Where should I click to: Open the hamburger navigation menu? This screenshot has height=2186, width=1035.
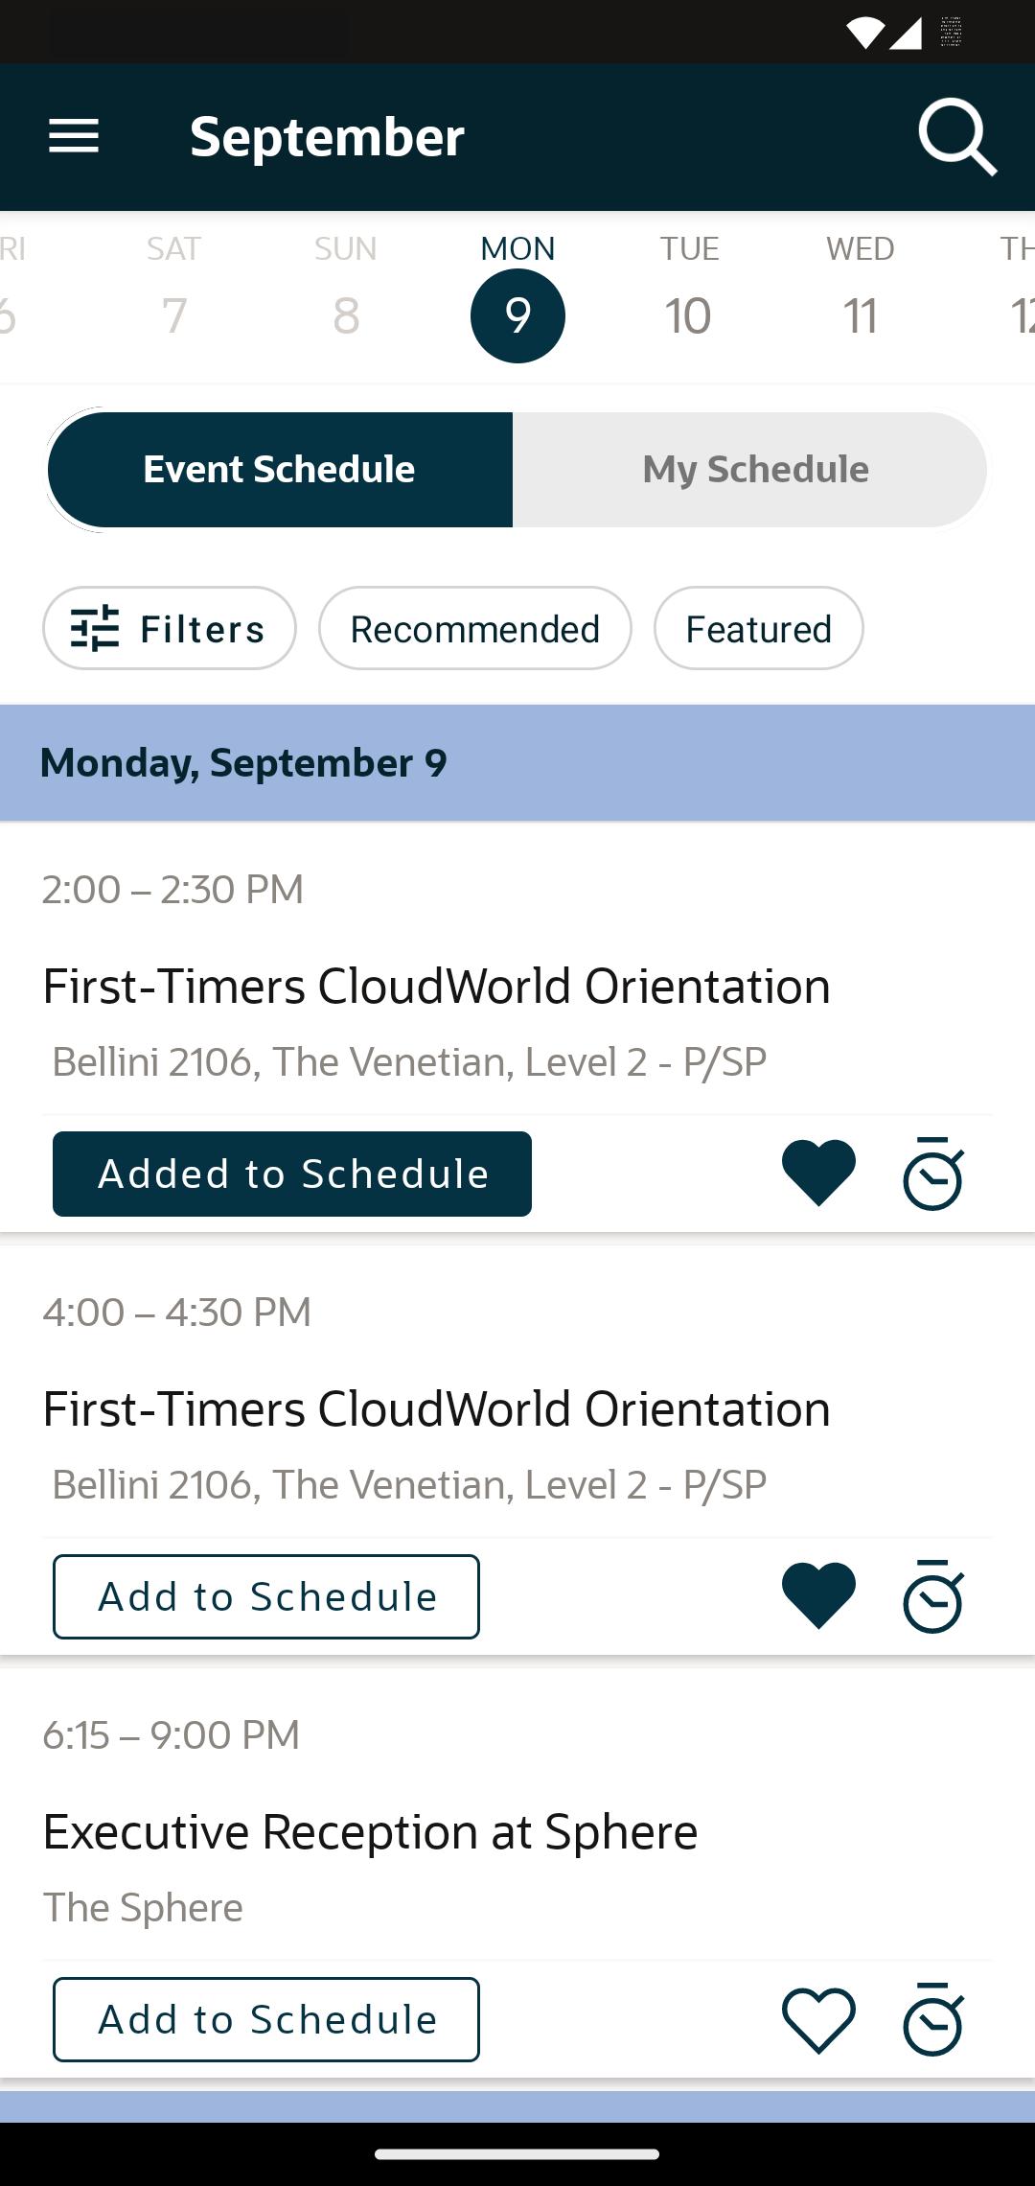[x=74, y=136]
